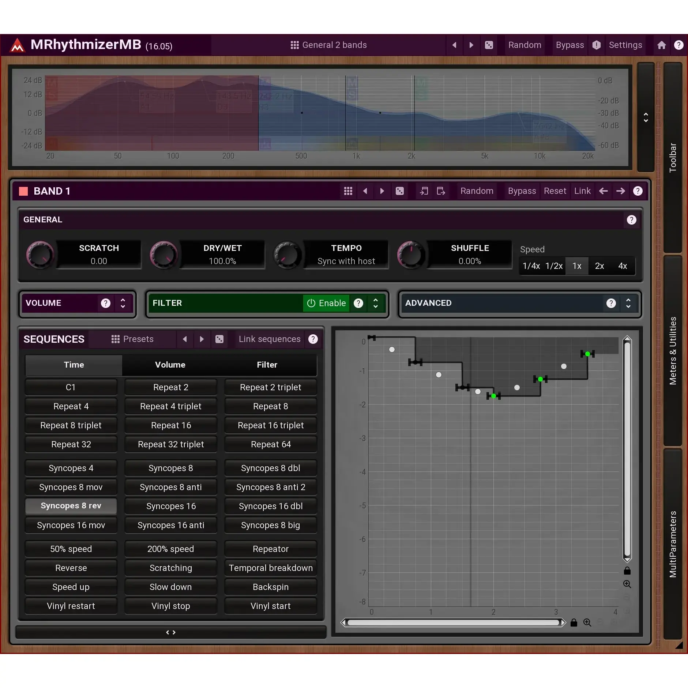This screenshot has width=688, height=688.
Task: Select Repeat 4 triplet sequence
Action: coord(171,406)
